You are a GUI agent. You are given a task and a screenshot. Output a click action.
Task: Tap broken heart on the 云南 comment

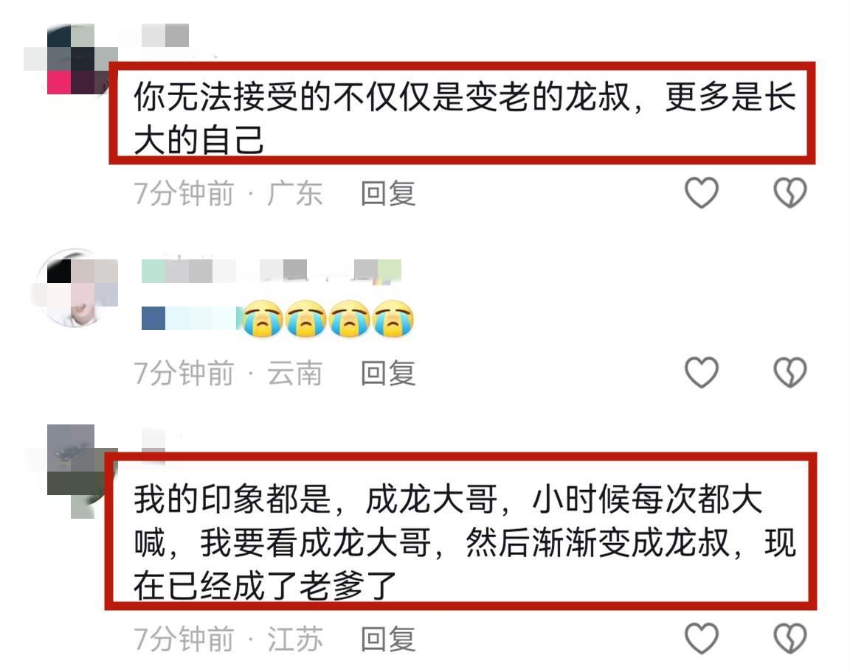pyautogui.click(x=789, y=372)
